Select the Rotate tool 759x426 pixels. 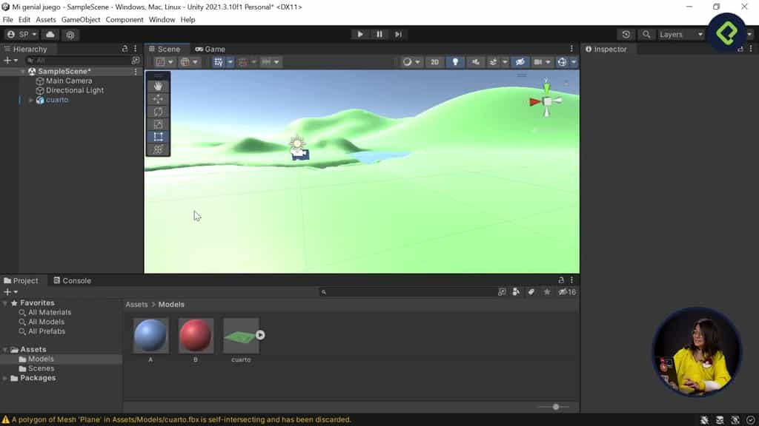157,112
